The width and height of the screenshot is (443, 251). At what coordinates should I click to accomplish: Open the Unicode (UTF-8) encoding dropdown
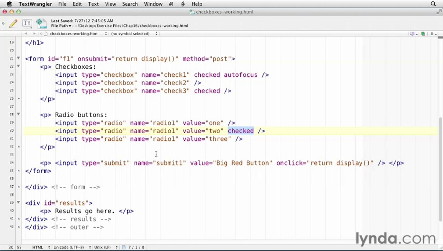pos(72,247)
